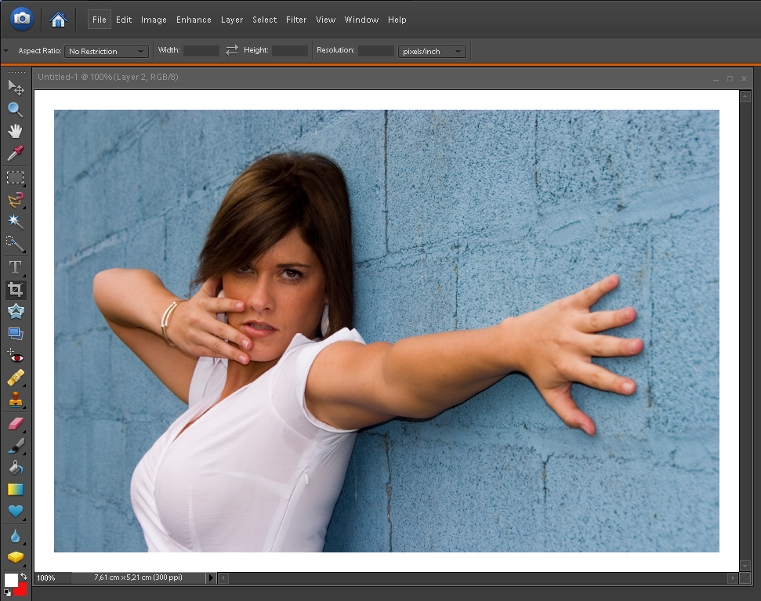
Task: Open the pixels/inch resolution unit dropdown
Action: point(432,52)
